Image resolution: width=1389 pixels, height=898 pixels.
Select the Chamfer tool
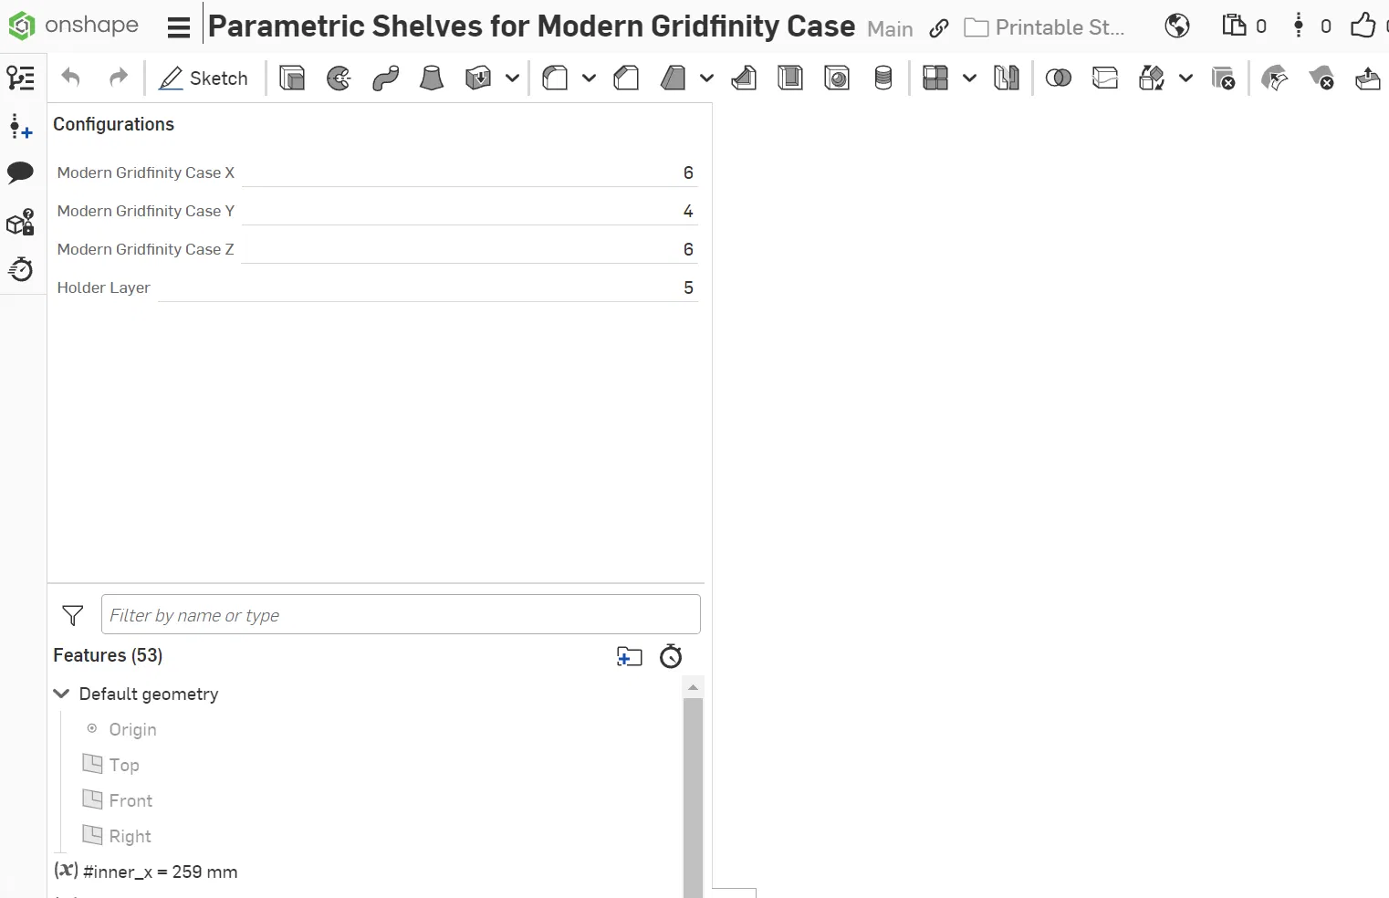[626, 78]
